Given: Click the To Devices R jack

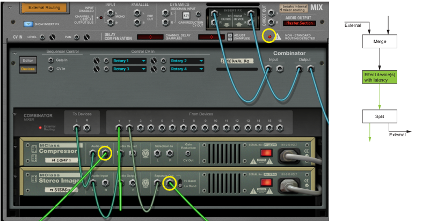Looking at the screenshot, I should (87, 128).
